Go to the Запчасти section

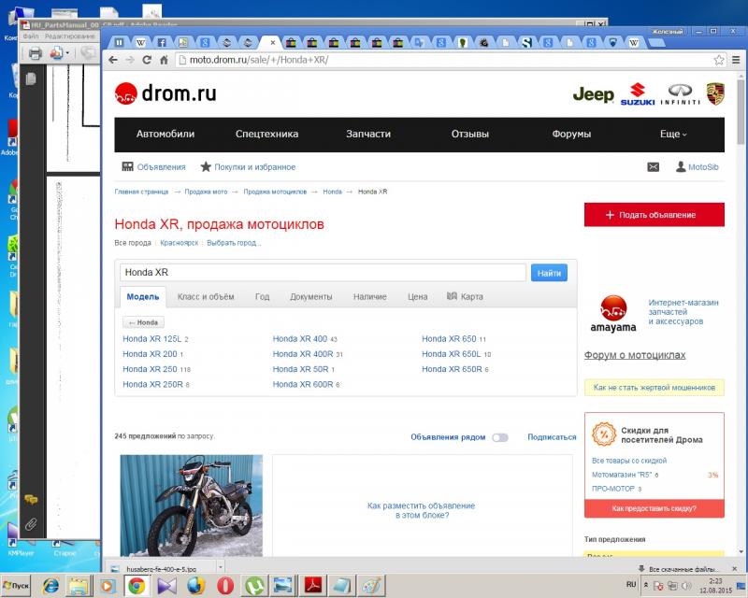368,135
